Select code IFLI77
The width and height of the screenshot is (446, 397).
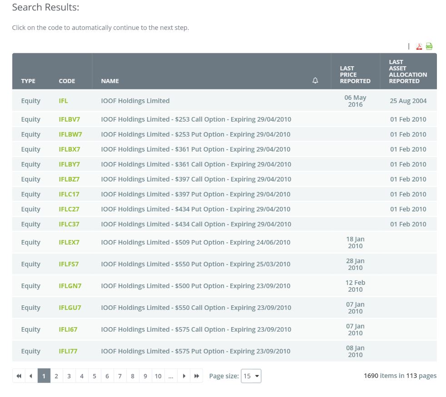pos(68,351)
